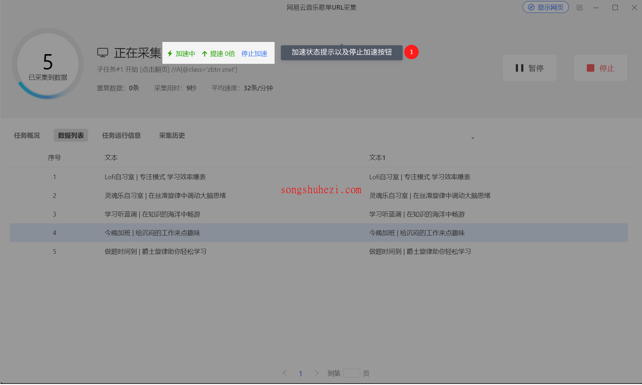Screen dimensions: 642x385
Task: Click the 采集用时 9秒 statistic
Action: (x=175, y=88)
